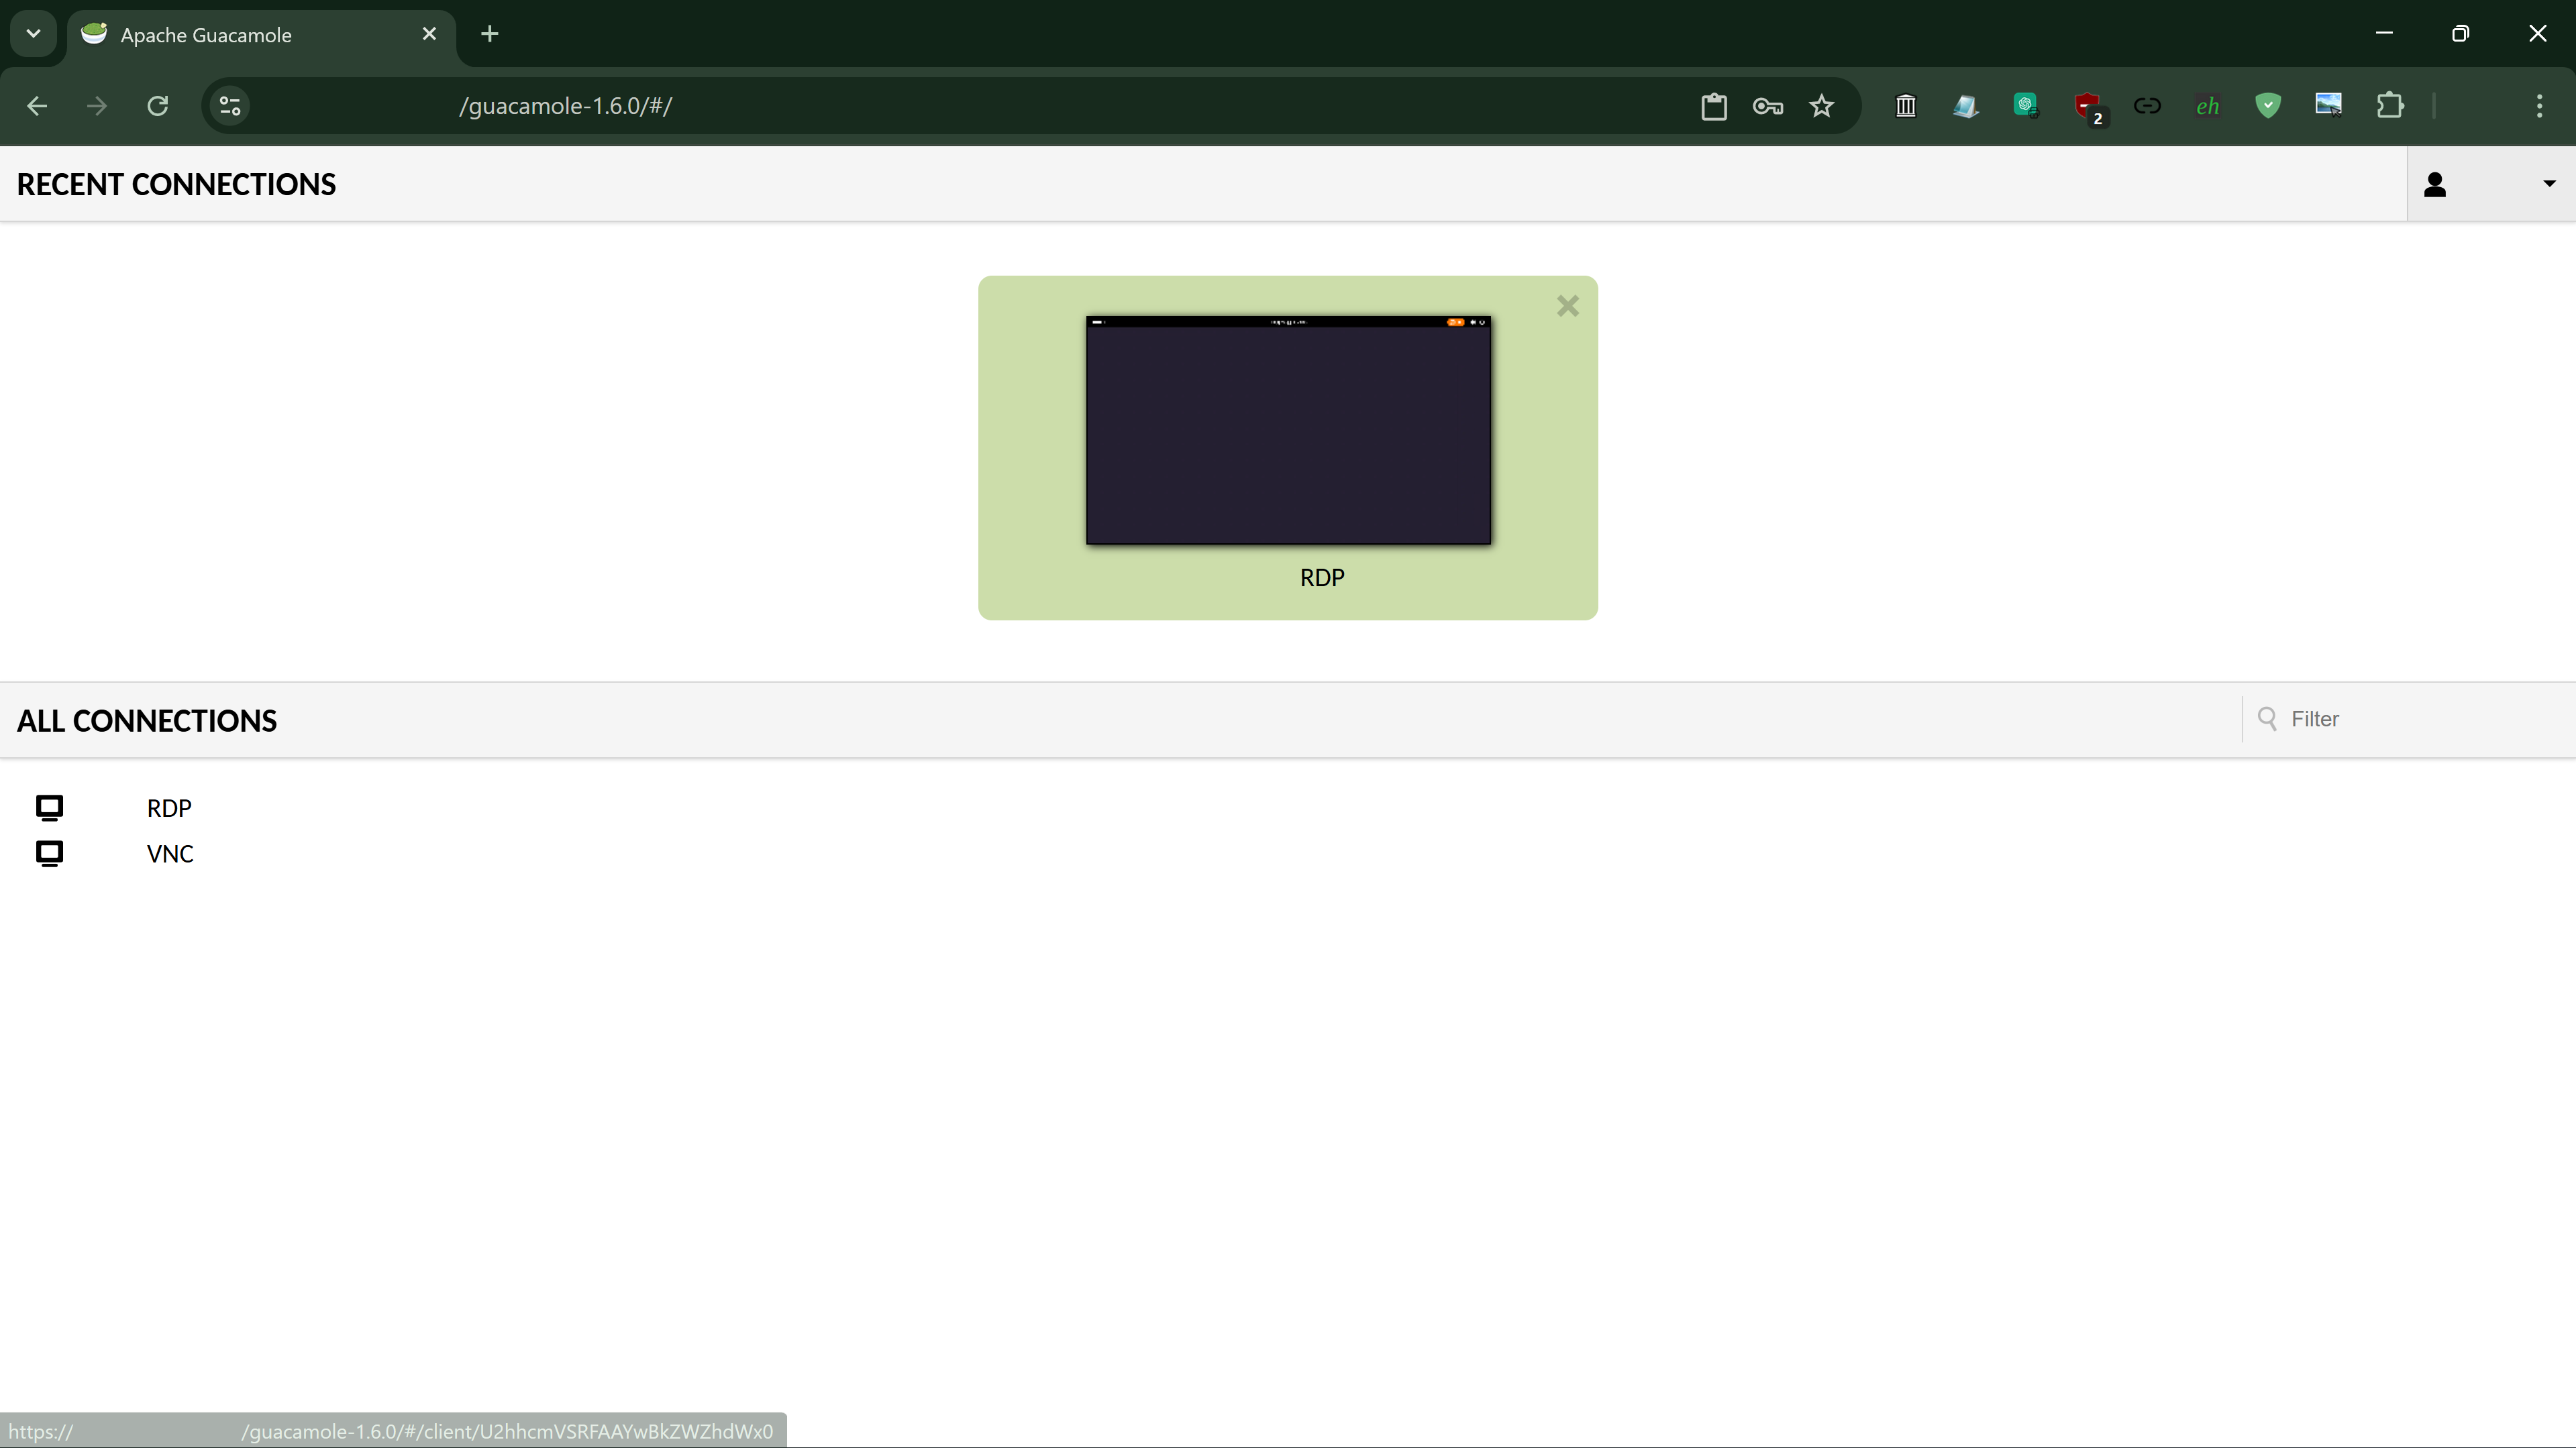
Task: Click the RDP connection monitor icon
Action: tap(50, 807)
